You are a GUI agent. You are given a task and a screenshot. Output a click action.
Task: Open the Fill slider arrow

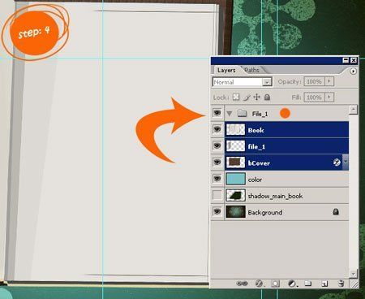click(329, 97)
